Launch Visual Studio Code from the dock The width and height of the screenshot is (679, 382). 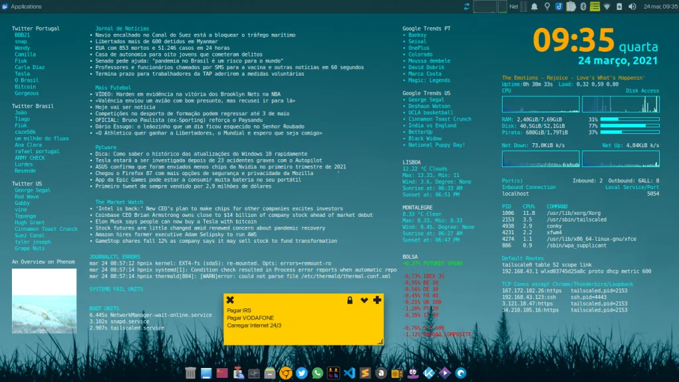pos(349,373)
